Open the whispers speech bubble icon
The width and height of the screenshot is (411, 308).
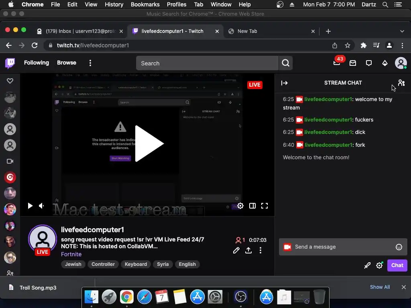coord(369,63)
